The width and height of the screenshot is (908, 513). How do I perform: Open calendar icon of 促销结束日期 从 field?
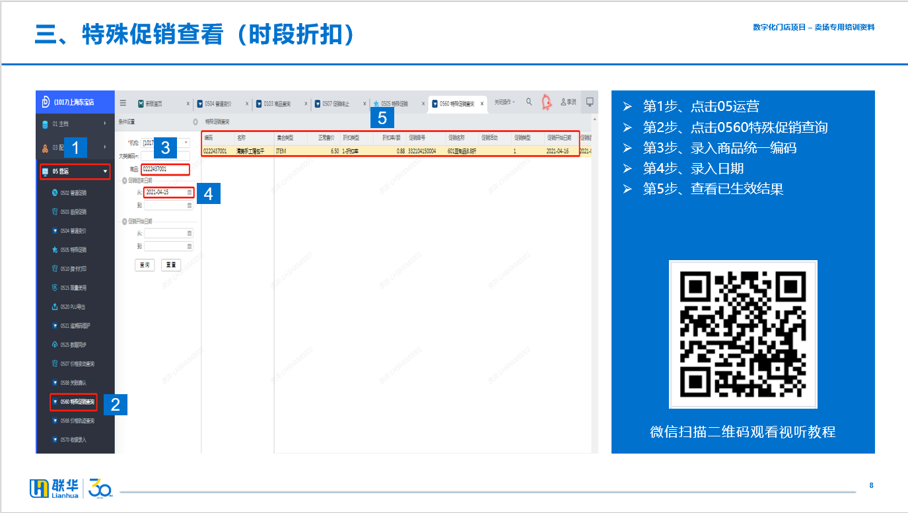click(190, 192)
